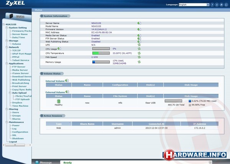Open FTP Server under Applications
Screen dimensions: 230x164
click(x=19, y=67)
